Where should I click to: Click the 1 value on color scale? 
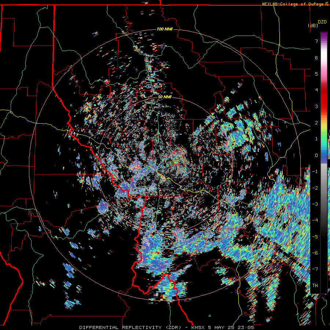pyautogui.click(x=316, y=139)
